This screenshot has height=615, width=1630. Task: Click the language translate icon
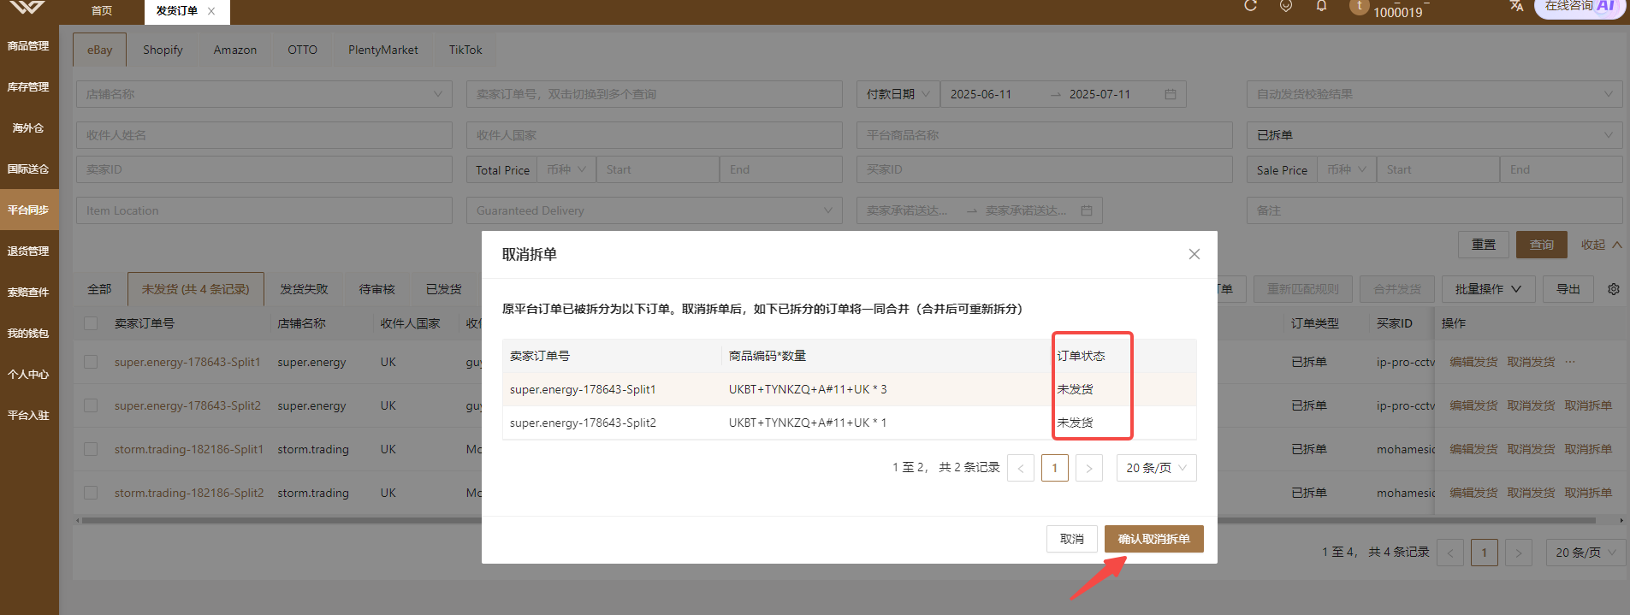tap(1516, 6)
